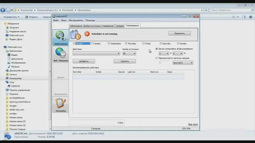
Task: Click the Избранное star icon in Explorer
Action: pos(5,24)
